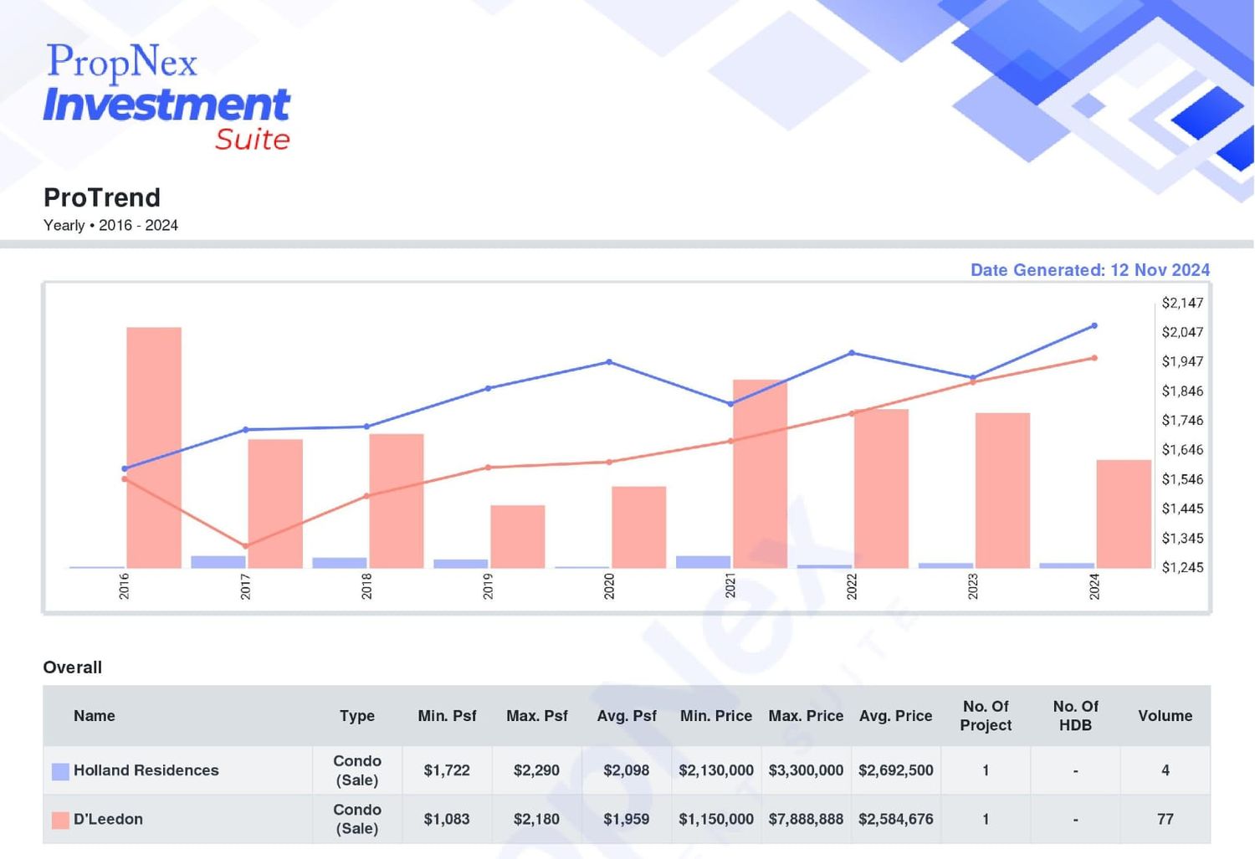Click the 2017 salmon line low point
Viewport: 1255px width, 859px height.
pyautogui.click(x=245, y=546)
